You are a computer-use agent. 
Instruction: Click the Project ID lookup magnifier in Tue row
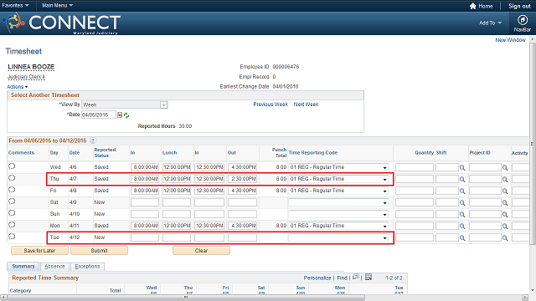click(505, 237)
